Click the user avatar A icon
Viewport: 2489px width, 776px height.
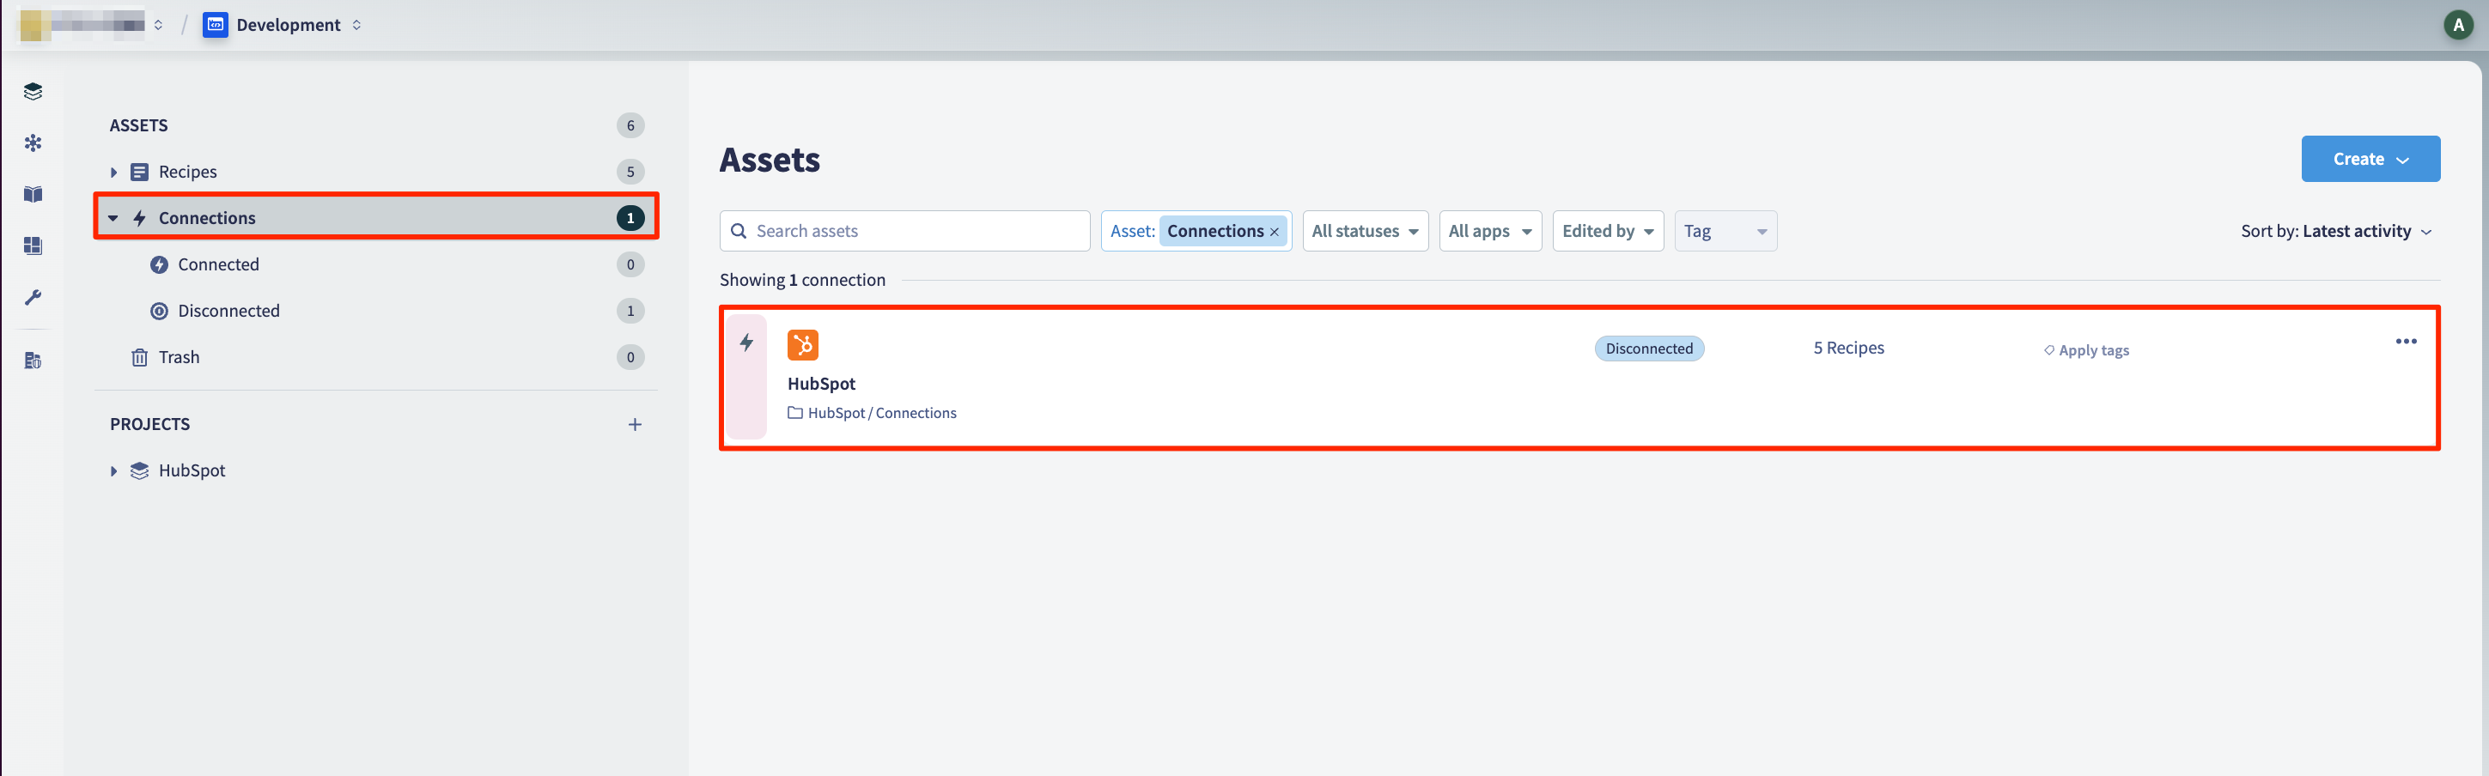tap(2458, 25)
